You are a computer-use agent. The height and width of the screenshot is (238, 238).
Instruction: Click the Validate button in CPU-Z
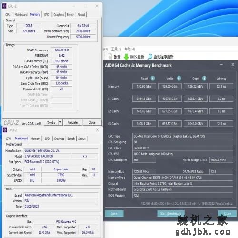click(73, 122)
